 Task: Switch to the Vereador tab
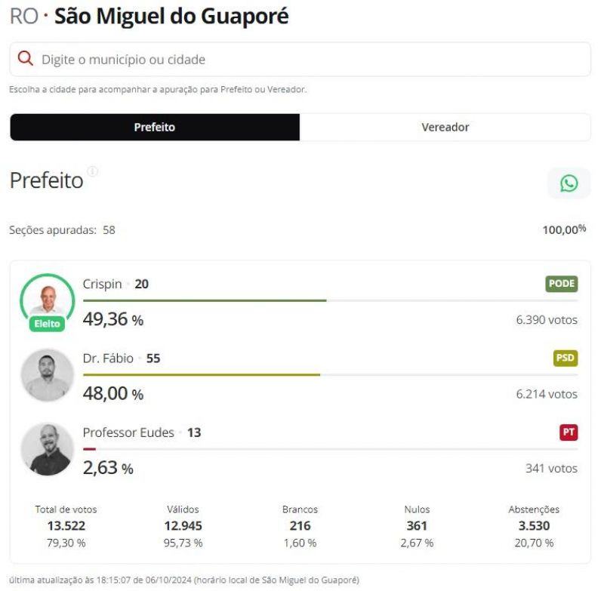pyautogui.click(x=445, y=127)
